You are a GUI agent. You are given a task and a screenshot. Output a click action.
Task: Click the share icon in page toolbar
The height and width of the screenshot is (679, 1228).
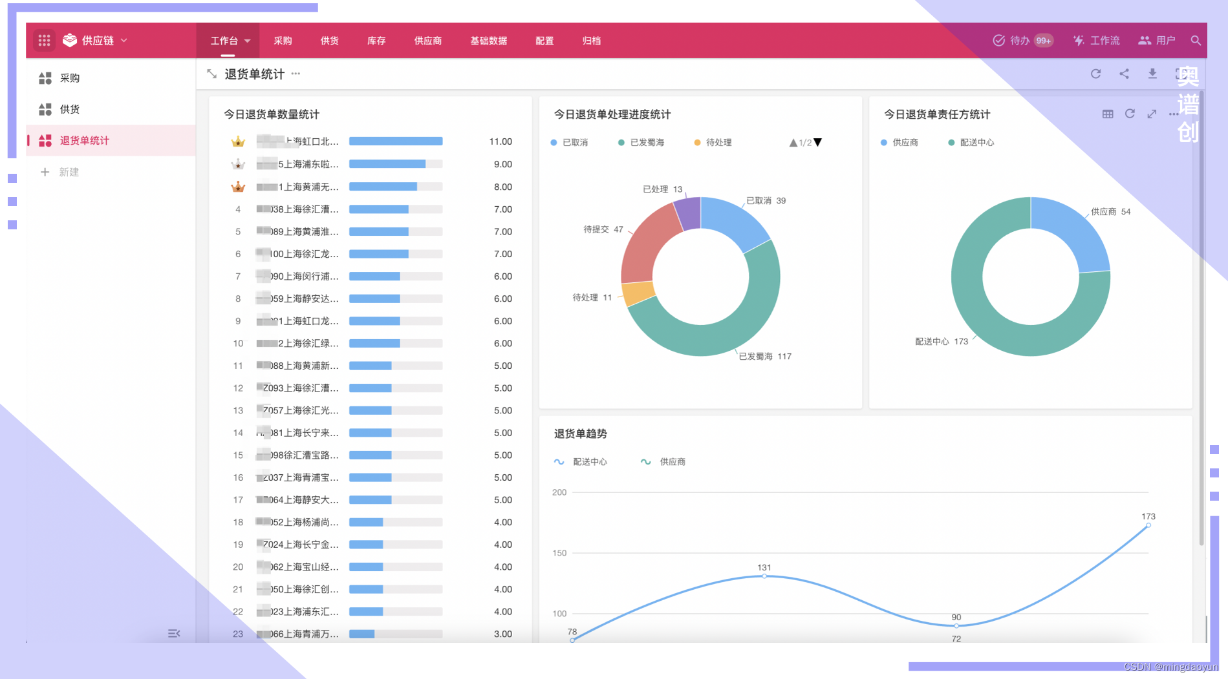tap(1124, 74)
